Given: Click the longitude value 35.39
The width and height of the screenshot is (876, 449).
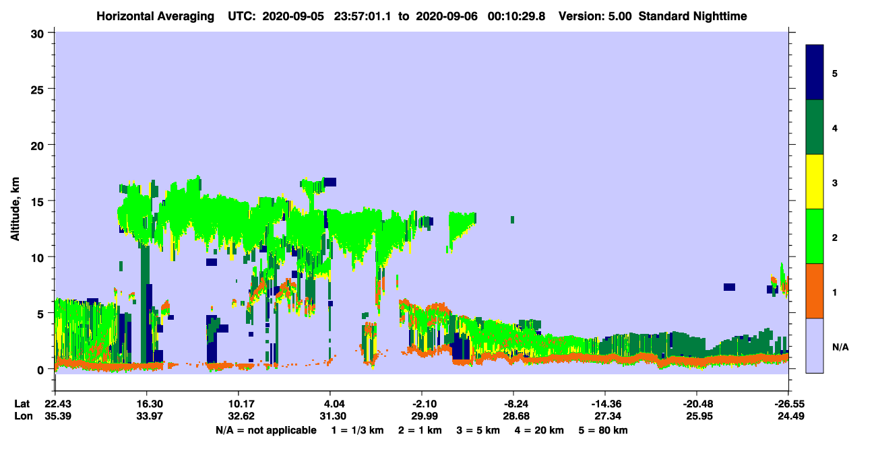Looking at the screenshot, I should [x=55, y=417].
